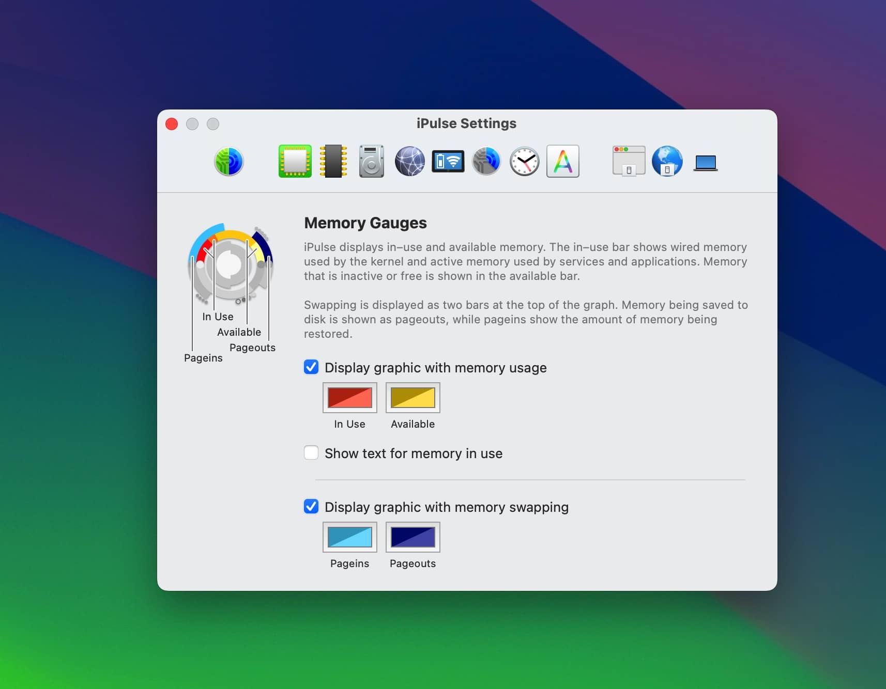Click the iPulse Settings window title

[466, 123]
